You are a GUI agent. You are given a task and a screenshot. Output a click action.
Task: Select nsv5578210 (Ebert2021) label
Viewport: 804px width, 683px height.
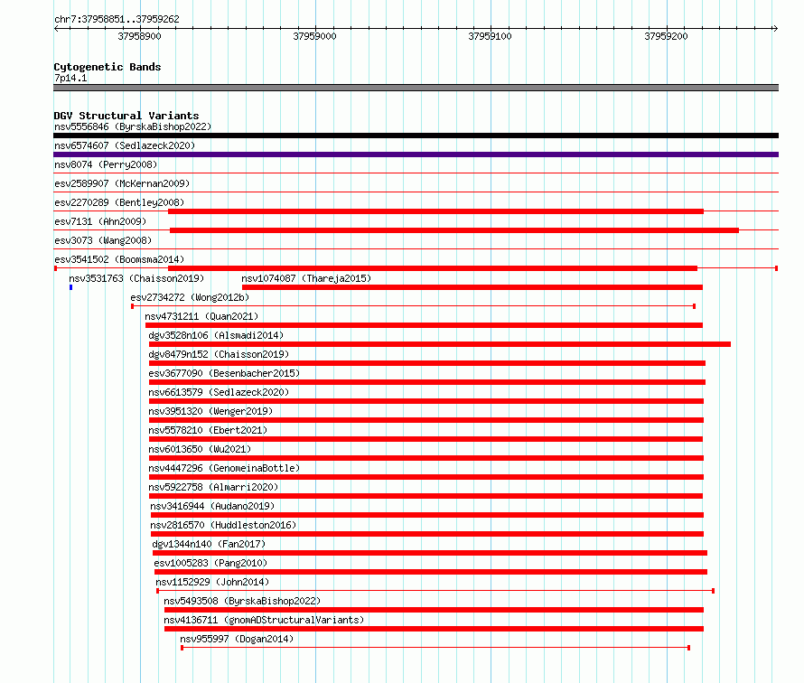pos(208,430)
